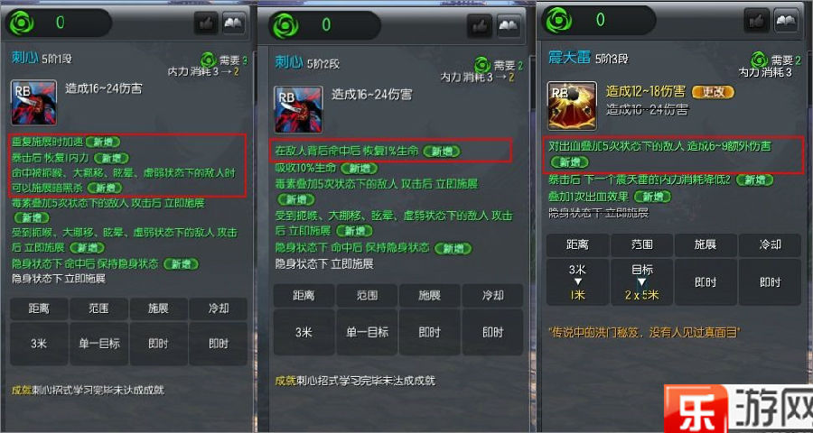The height and width of the screenshot is (433, 813).
Task: Open the book icon in the left panel
Action: (234, 23)
